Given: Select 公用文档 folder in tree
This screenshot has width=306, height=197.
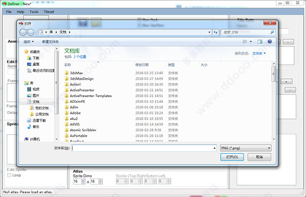Looking at the screenshot, I should click(39, 114).
